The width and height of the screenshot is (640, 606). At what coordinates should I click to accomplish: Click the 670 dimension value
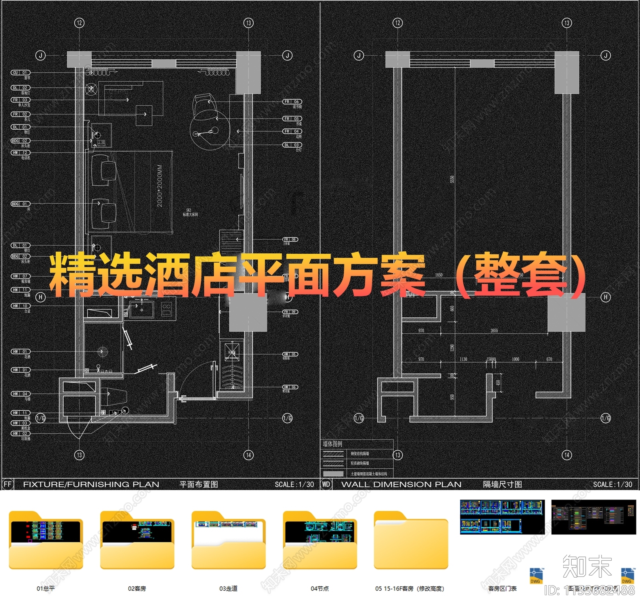[x=549, y=359]
